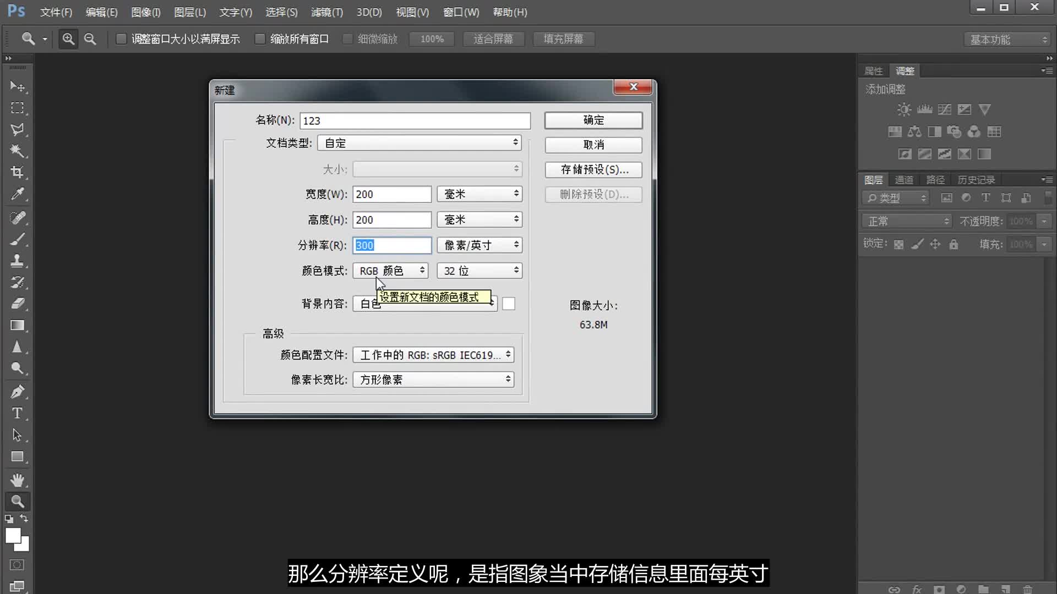This screenshot has width=1057, height=594.
Task: Select the Crop tool
Action: (x=17, y=173)
